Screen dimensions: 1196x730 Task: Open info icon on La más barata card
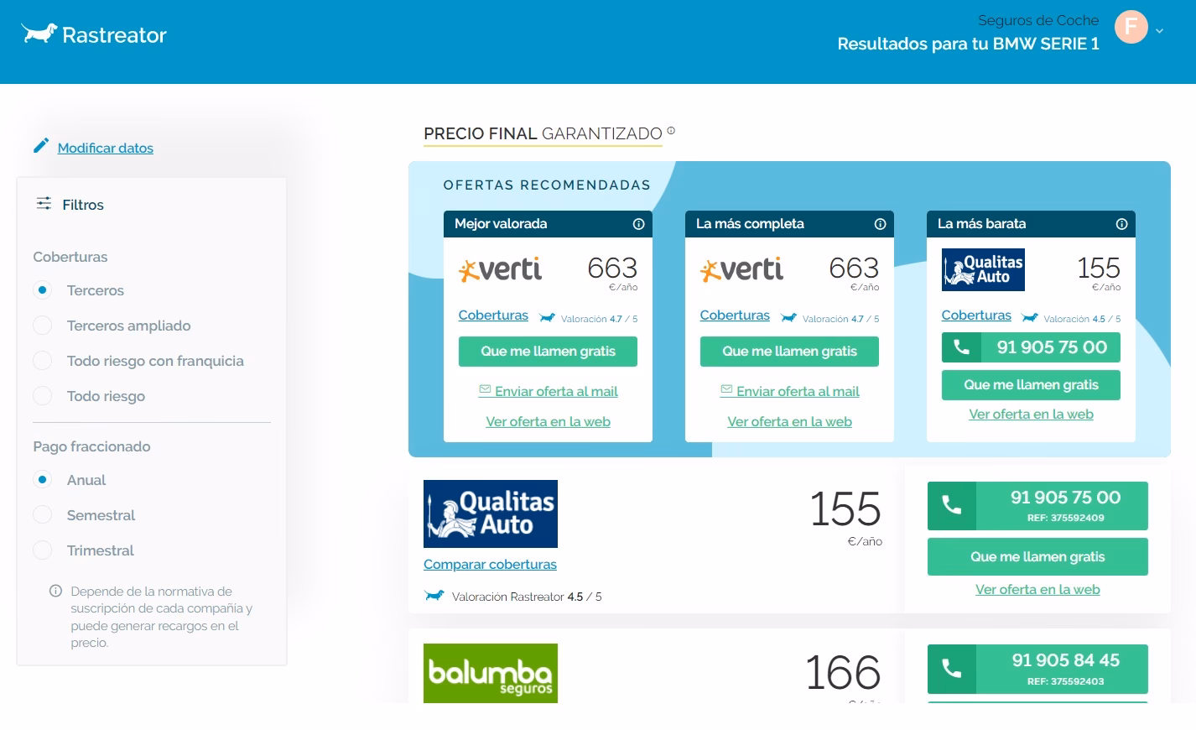tap(1121, 224)
